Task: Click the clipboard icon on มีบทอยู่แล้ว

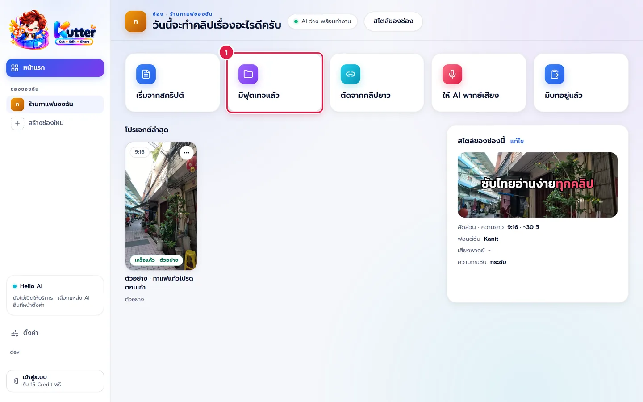Action: 555,74
